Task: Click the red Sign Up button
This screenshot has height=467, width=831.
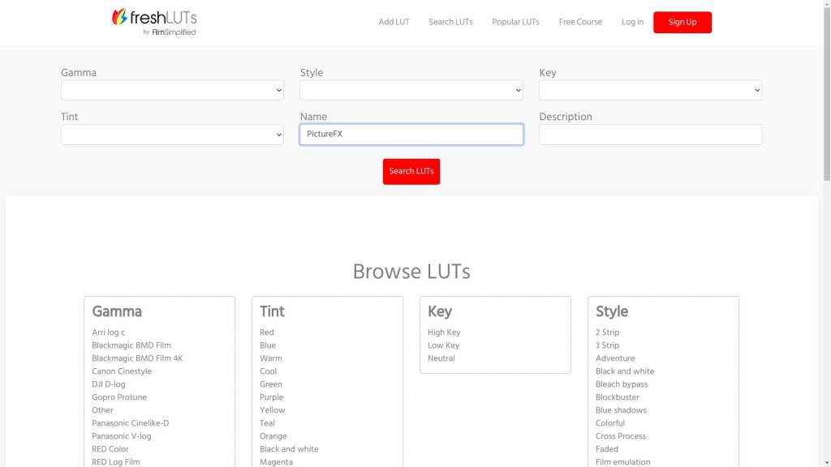Action: pos(682,22)
